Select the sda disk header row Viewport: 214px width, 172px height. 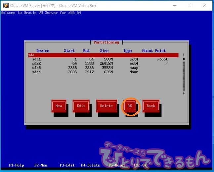[103, 55]
